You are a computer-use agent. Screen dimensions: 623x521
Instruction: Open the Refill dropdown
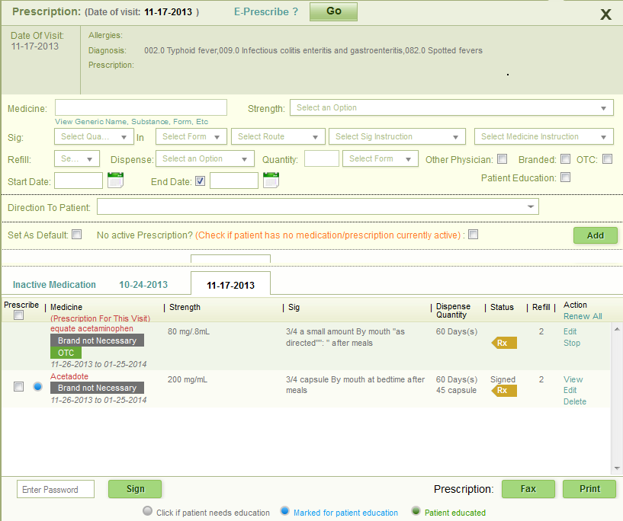tap(77, 159)
